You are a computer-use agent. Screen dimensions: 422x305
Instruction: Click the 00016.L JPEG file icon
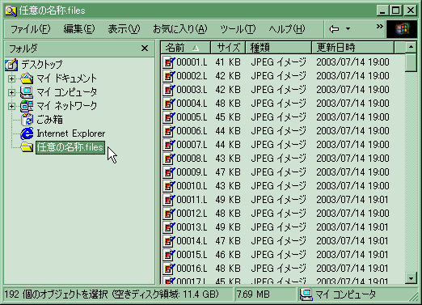coord(169,269)
